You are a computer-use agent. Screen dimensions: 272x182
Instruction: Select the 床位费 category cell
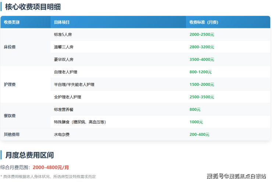click(x=10, y=47)
